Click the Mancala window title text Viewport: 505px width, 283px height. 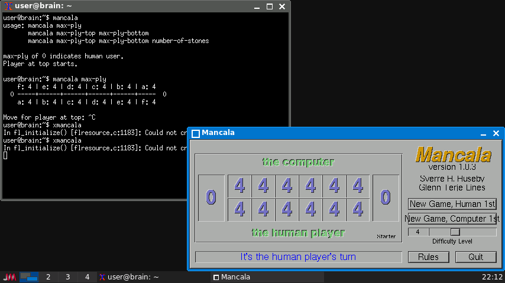(218, 133)
